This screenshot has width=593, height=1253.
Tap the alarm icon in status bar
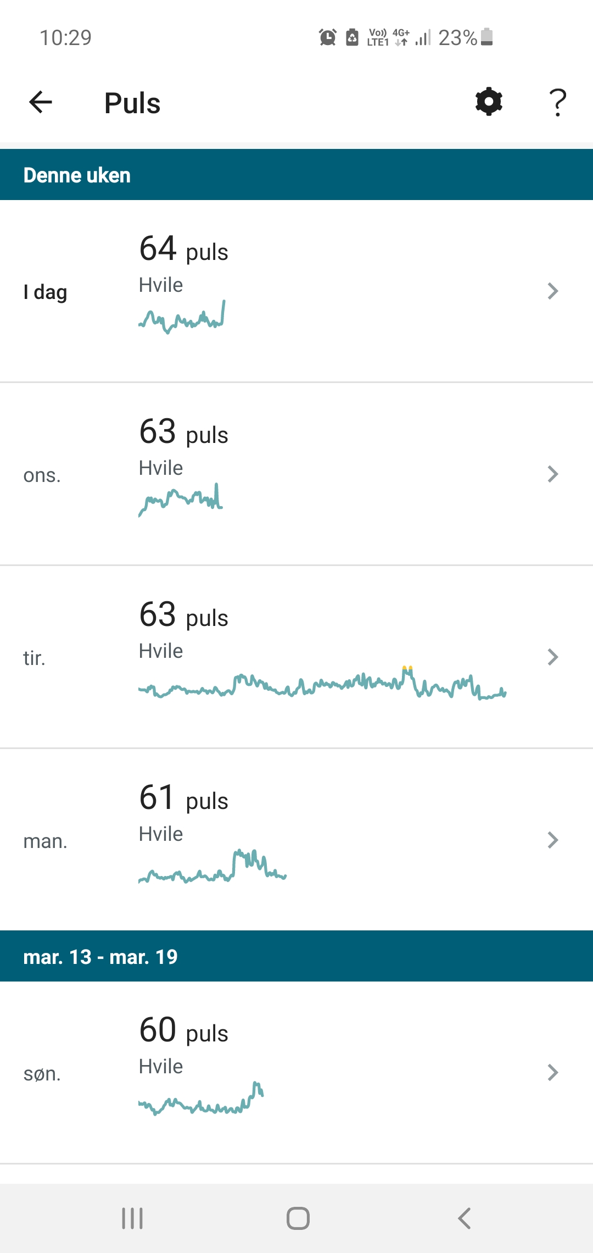pos(328,37)
